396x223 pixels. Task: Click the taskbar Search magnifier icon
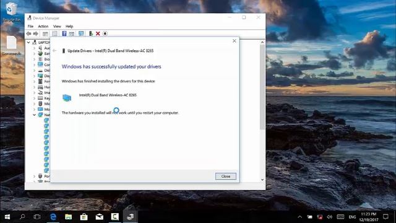pos(22,217)
